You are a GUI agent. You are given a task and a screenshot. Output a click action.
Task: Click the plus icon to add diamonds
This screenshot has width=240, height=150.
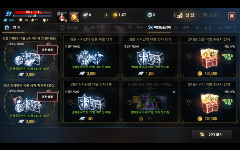106,15
